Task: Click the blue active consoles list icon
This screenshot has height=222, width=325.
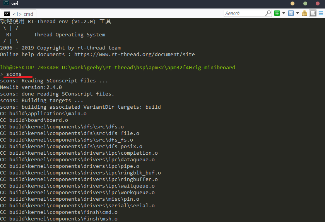Action: 291,13
